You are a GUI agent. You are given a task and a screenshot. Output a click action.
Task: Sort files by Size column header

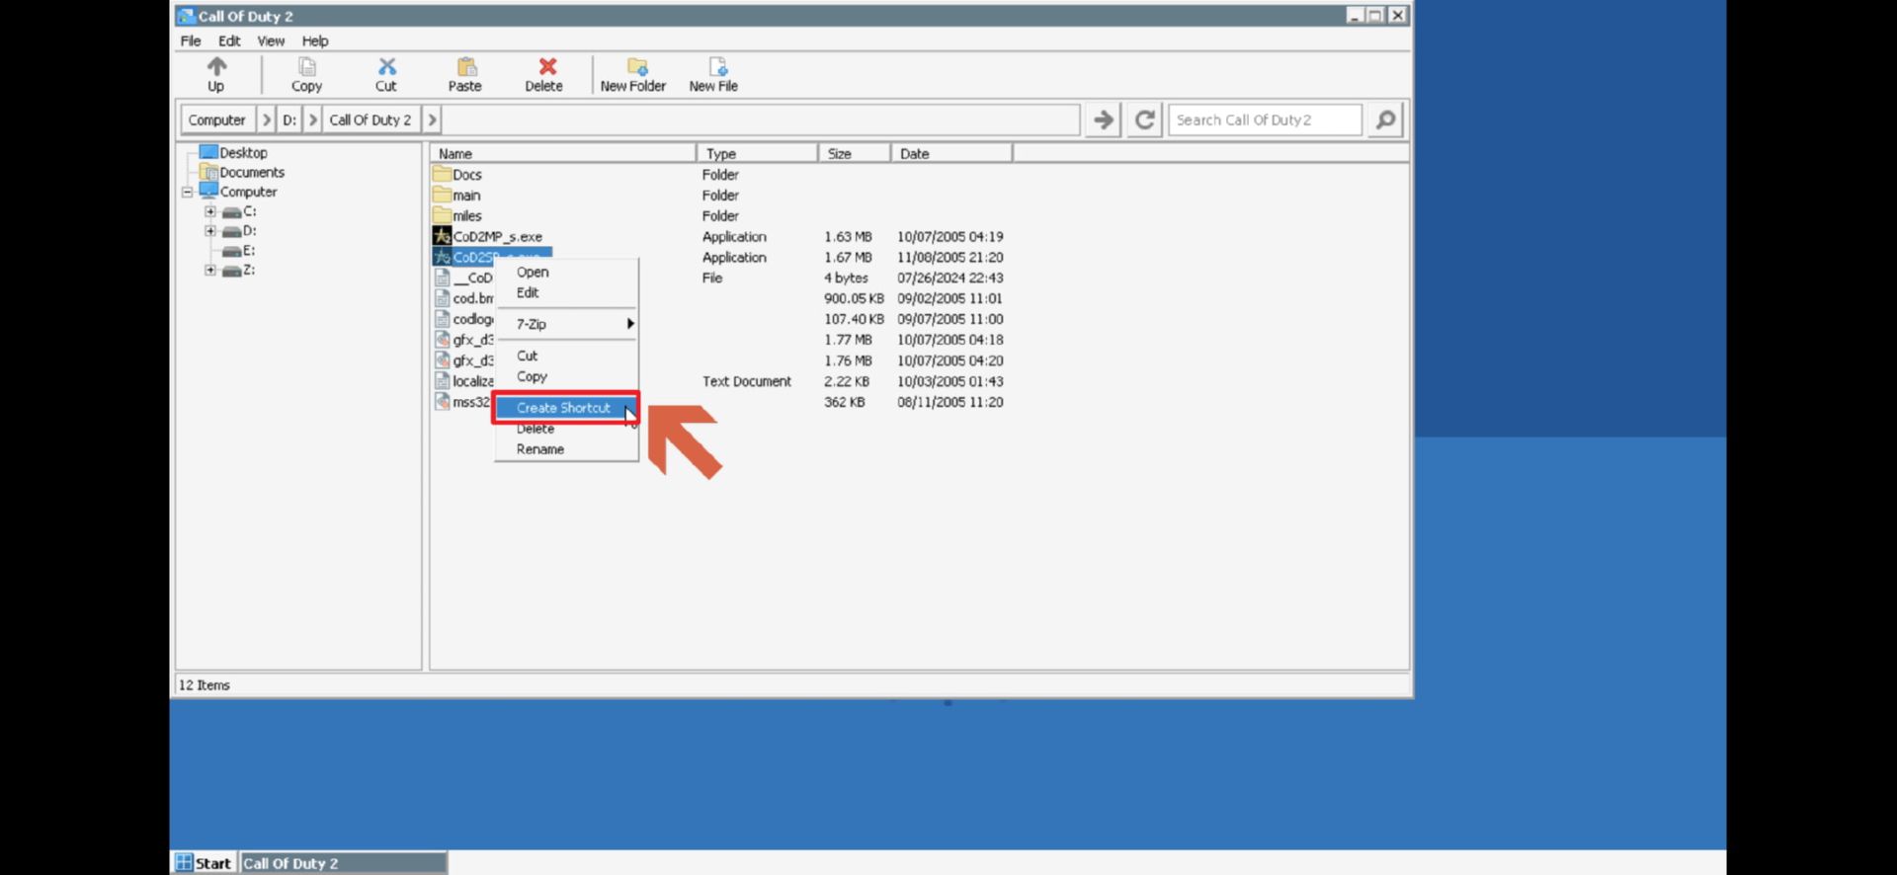(855, 153)
